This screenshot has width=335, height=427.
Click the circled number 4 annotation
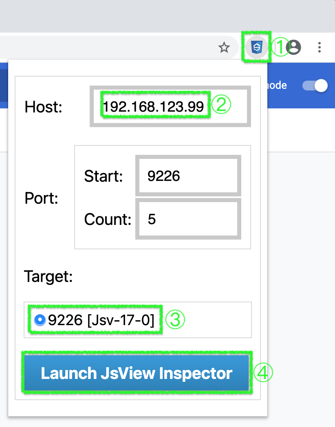click(x=263, y=373)
